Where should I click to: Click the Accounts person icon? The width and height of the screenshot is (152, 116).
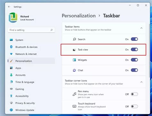point(11,75)
